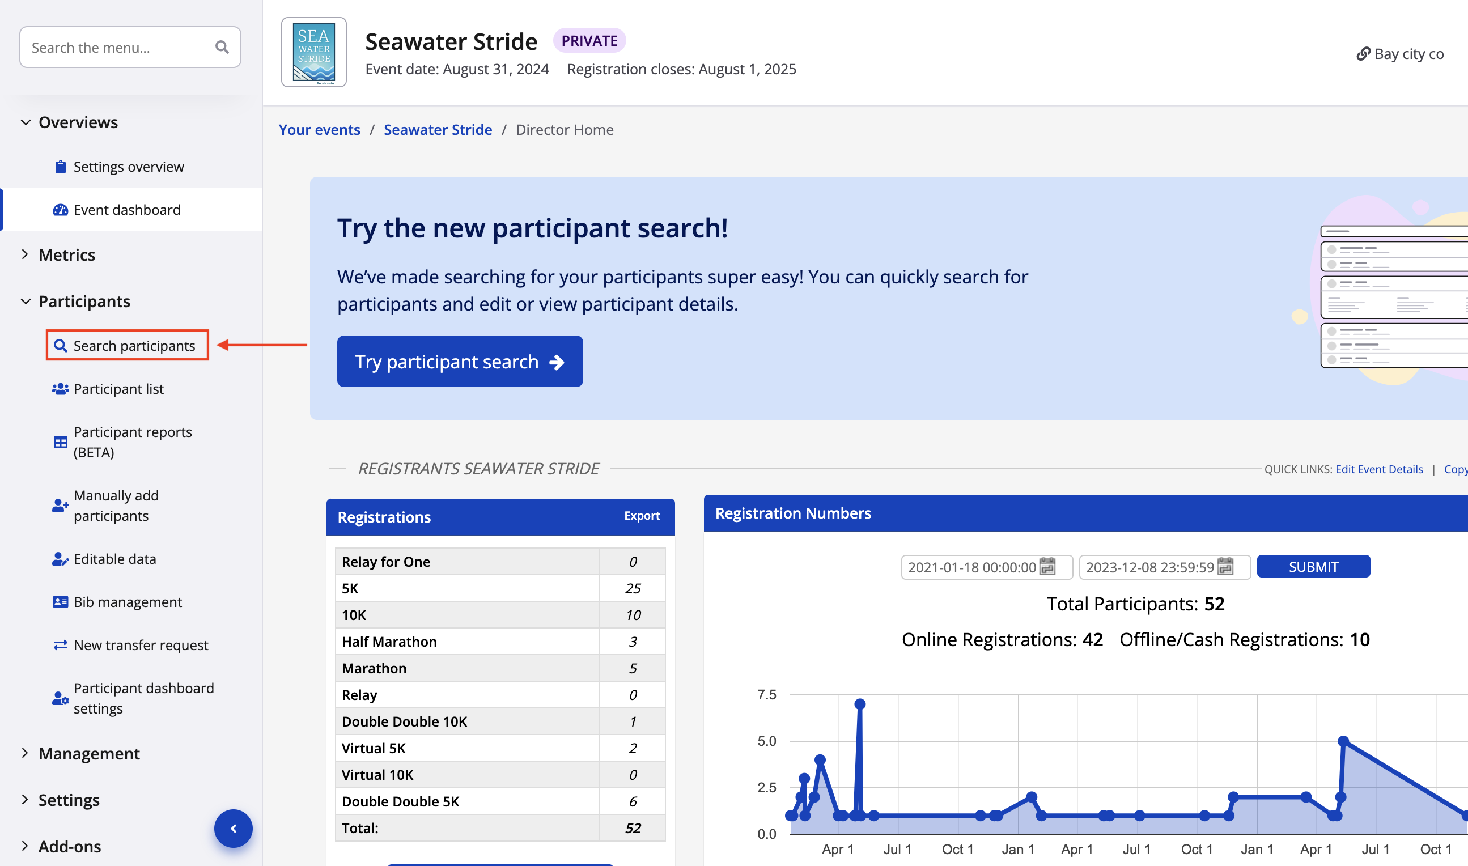
Task: Open Editable data in sidebar
Action: (114, 559)
